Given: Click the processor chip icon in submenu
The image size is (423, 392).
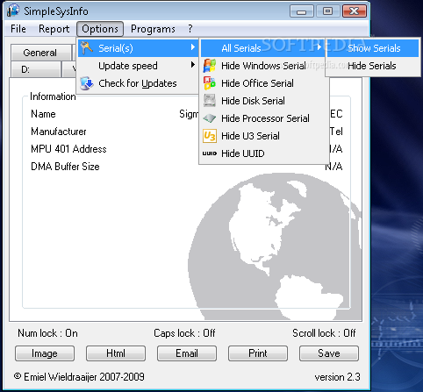Looking at the screenshot, I should point(210,118).
